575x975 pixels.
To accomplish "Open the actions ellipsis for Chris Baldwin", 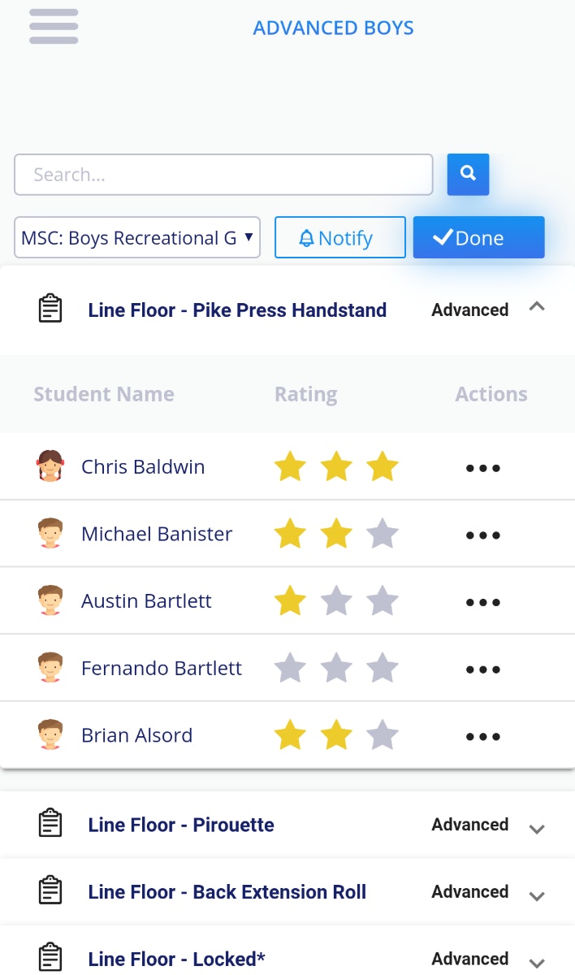I will 482,467.
